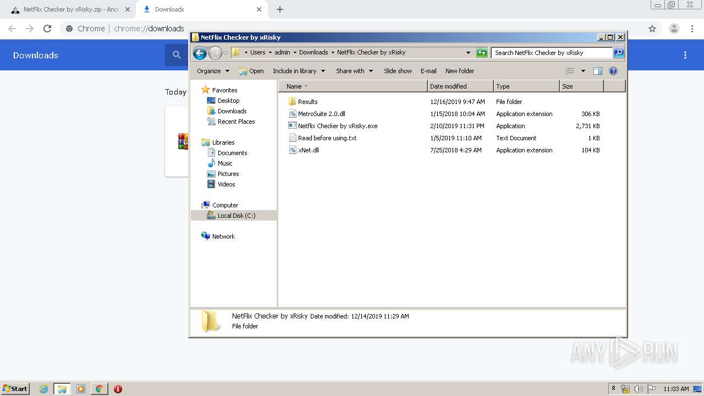Screen dimensions: 704x396
Task: Create a New folder
Action: (460, 71)
